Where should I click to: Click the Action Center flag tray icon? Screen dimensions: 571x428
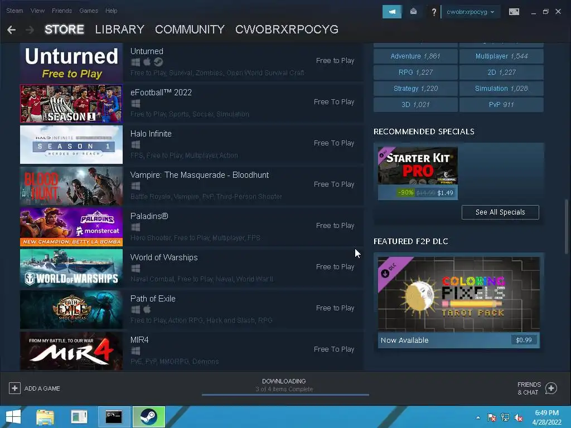(492, 417)
